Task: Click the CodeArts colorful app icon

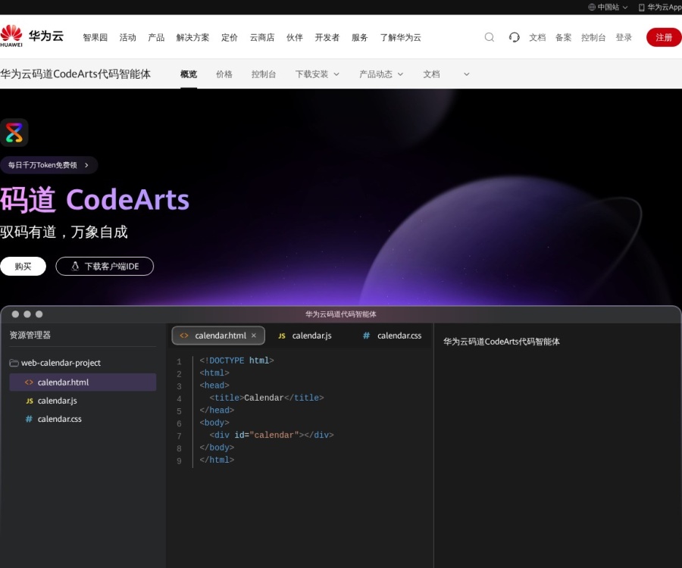Action: [14, 133]
